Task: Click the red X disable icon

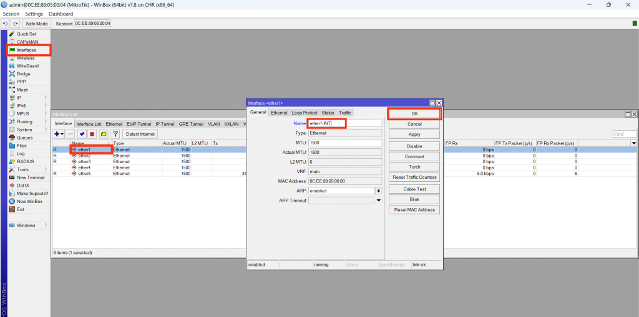Action: point(92,134)
